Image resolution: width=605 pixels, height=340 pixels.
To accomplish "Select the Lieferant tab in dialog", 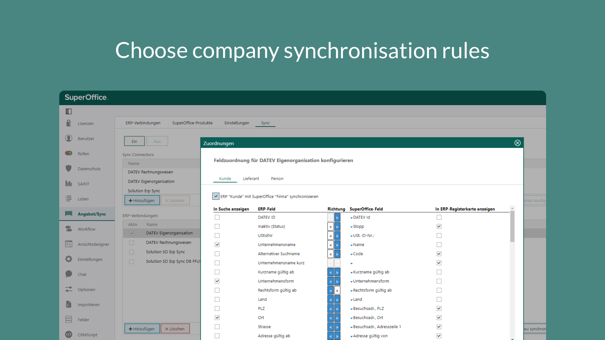I will pos(251,179).
